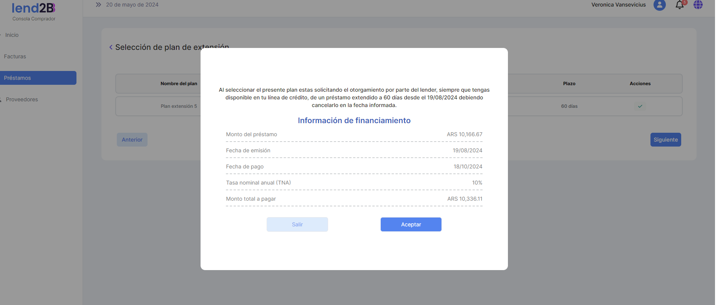Open Inicio in the sidebar
The image size is (720, 305).
pyautogui.click(x=12, y=35)
